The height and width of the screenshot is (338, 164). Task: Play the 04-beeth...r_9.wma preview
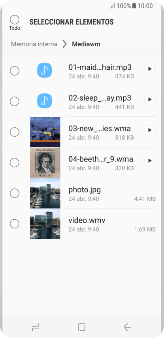point(149,161)
